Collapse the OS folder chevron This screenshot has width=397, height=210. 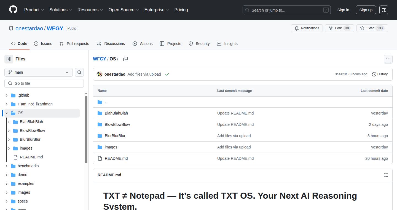point(7,113)
